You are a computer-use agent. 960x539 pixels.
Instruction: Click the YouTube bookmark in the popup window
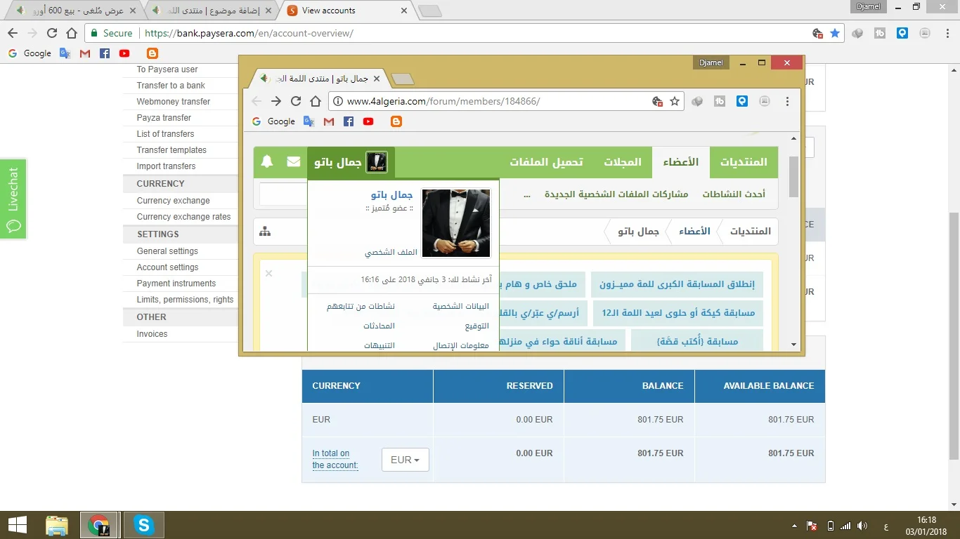pos(368,121)
